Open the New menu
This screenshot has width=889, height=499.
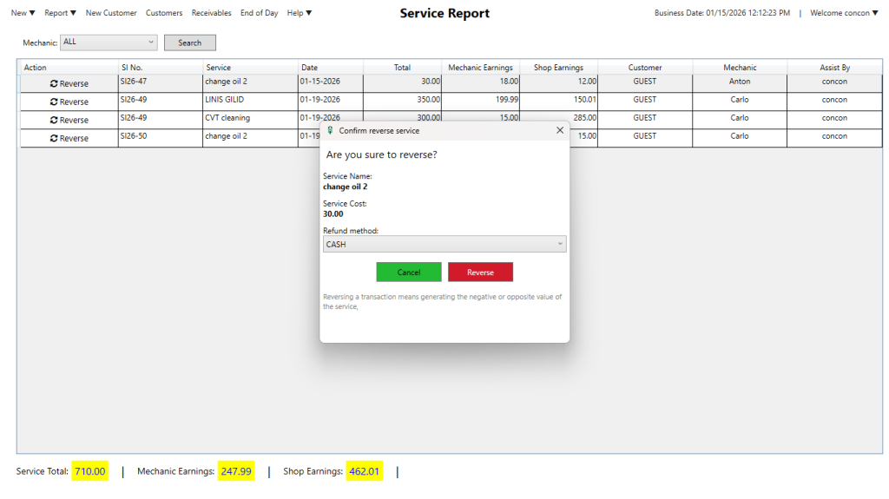[23, 13]
